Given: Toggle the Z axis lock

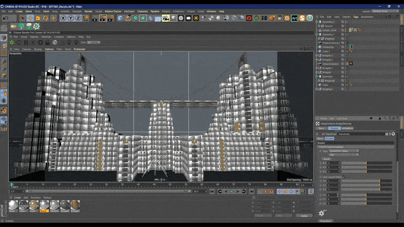Looking at the screenshot, I should pyautogui.click(x=78, y=18).
